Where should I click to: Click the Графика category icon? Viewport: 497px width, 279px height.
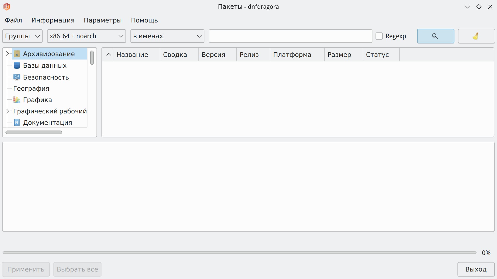(x=17, y=100)
